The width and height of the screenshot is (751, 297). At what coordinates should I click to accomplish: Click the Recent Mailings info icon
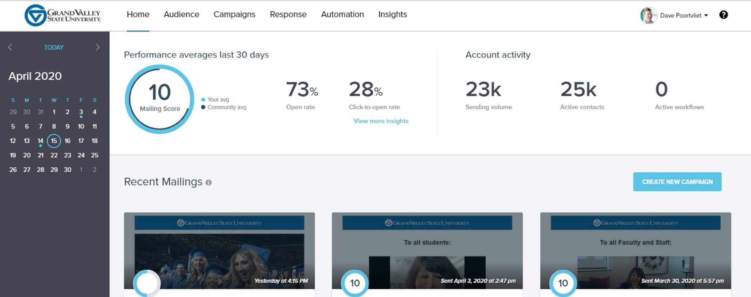point(208,182)
